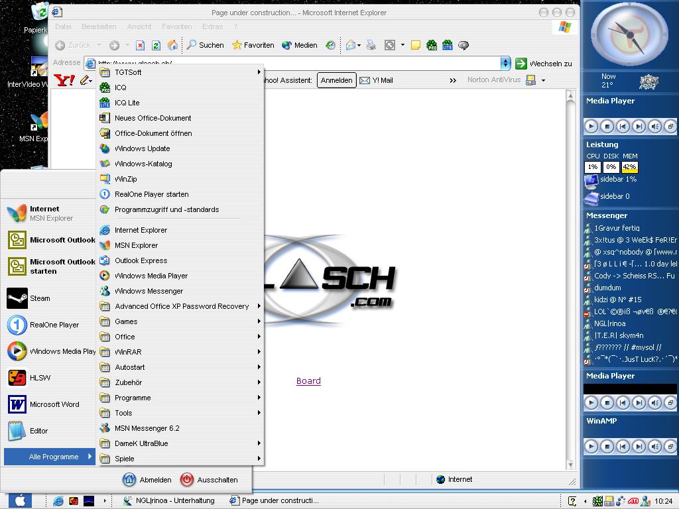Image resolution: width=679 pixels, height=509 pixels.
Task: Open HLSW from the Start menu
Action: click(40, 378)
